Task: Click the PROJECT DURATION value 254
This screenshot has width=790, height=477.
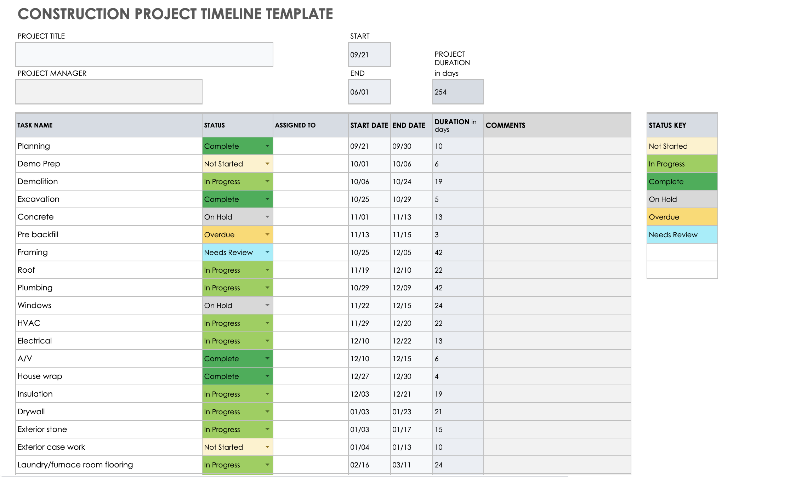Action: point(457,92)
